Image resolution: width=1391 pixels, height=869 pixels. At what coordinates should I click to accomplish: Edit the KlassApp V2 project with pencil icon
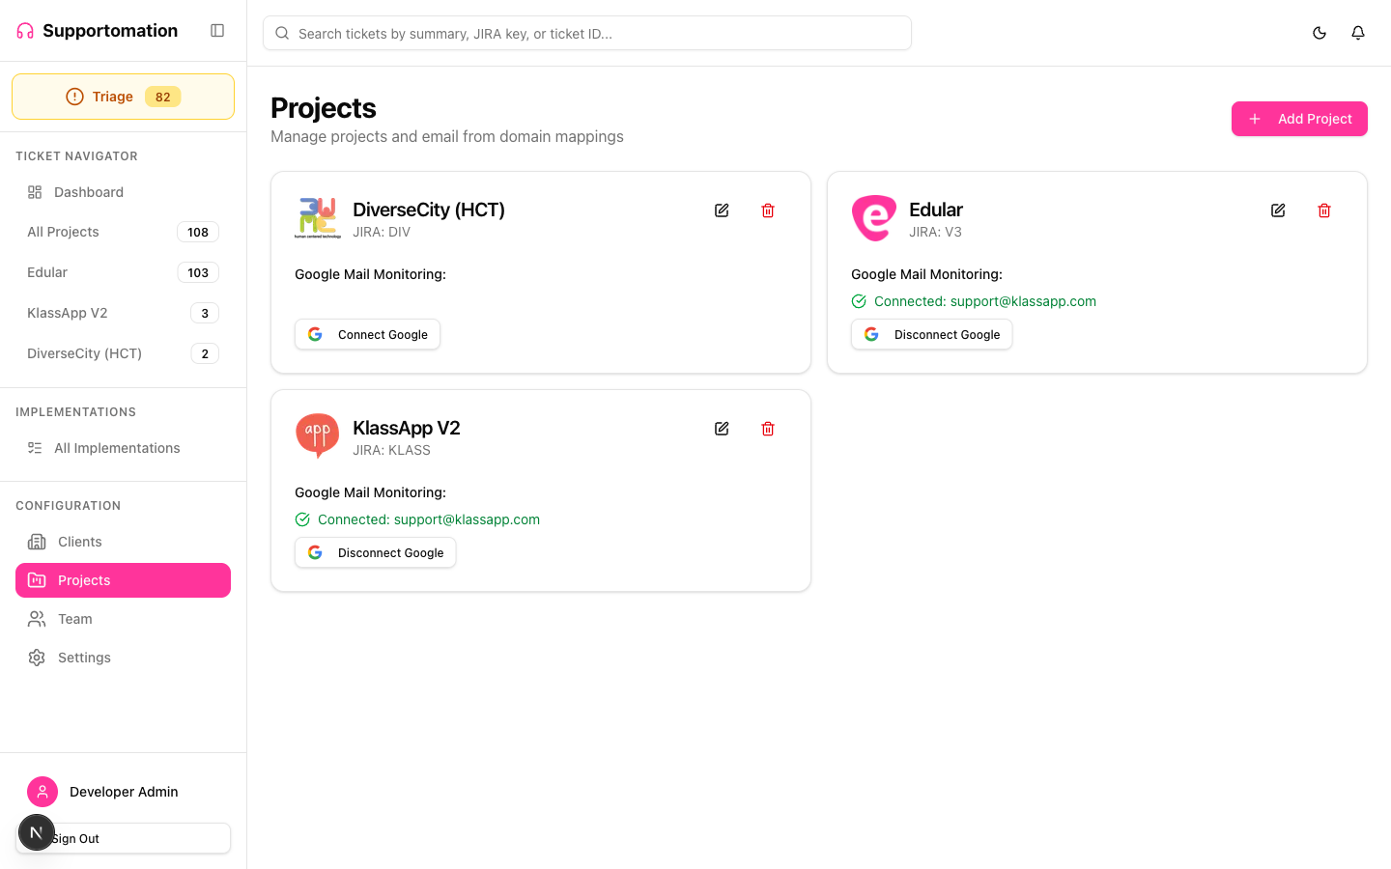[x=722, y=428]
